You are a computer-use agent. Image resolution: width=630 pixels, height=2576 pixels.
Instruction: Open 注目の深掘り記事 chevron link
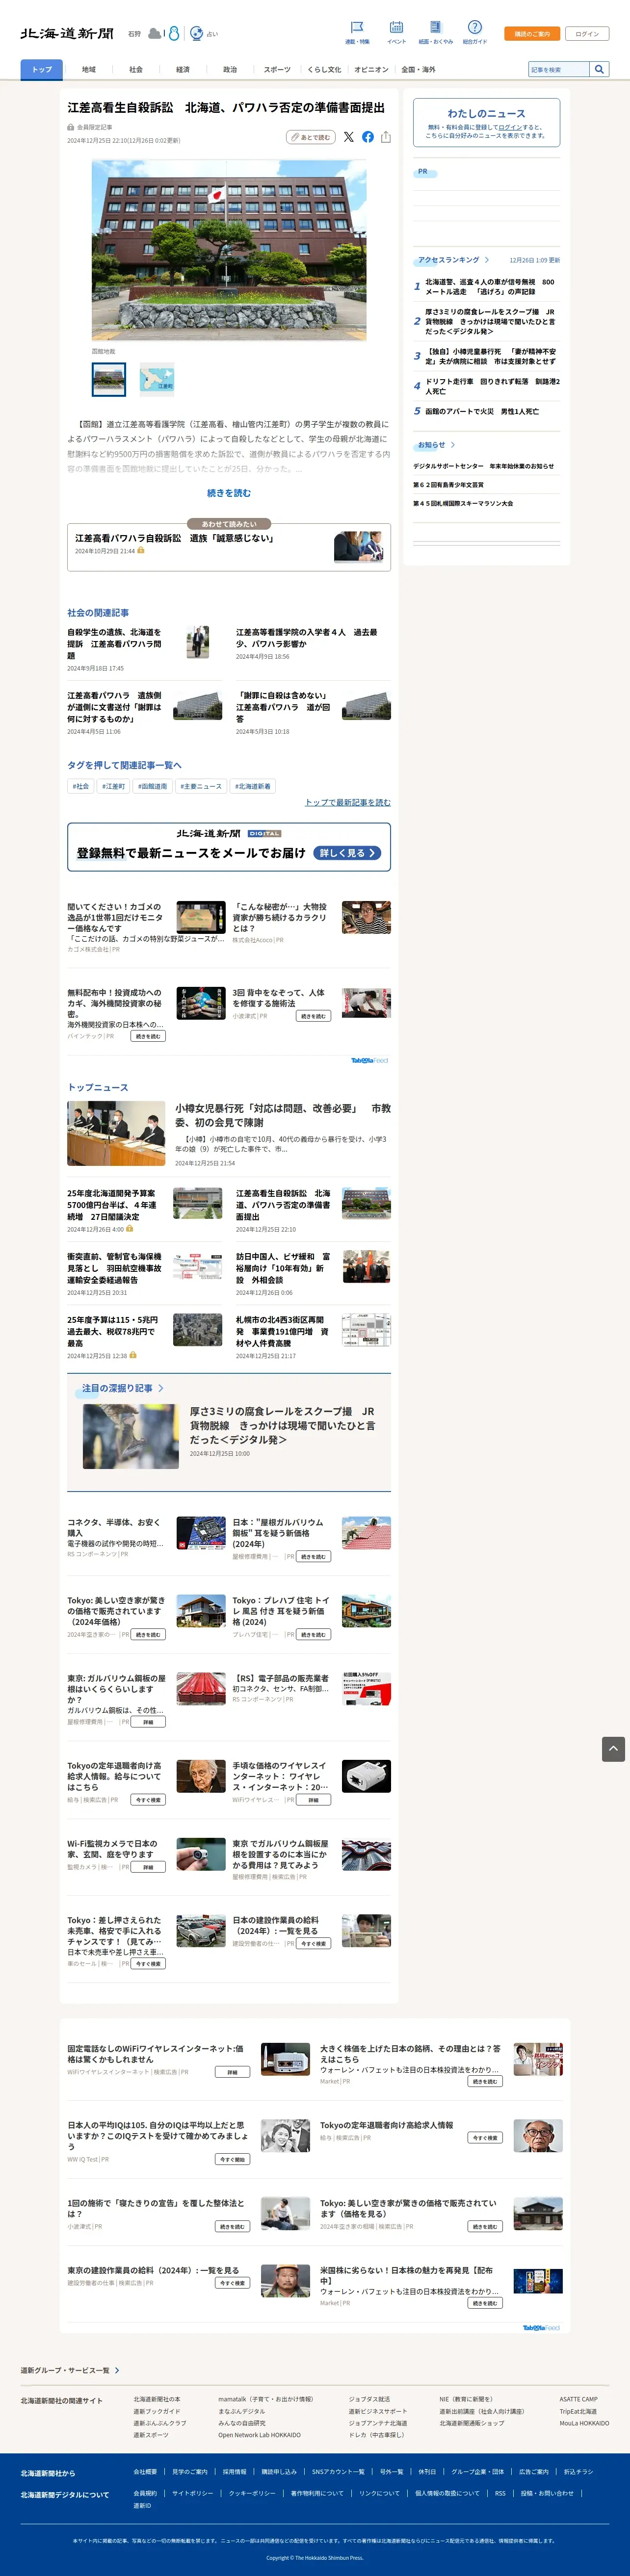pyautogui.click(x=161, y=1388)
